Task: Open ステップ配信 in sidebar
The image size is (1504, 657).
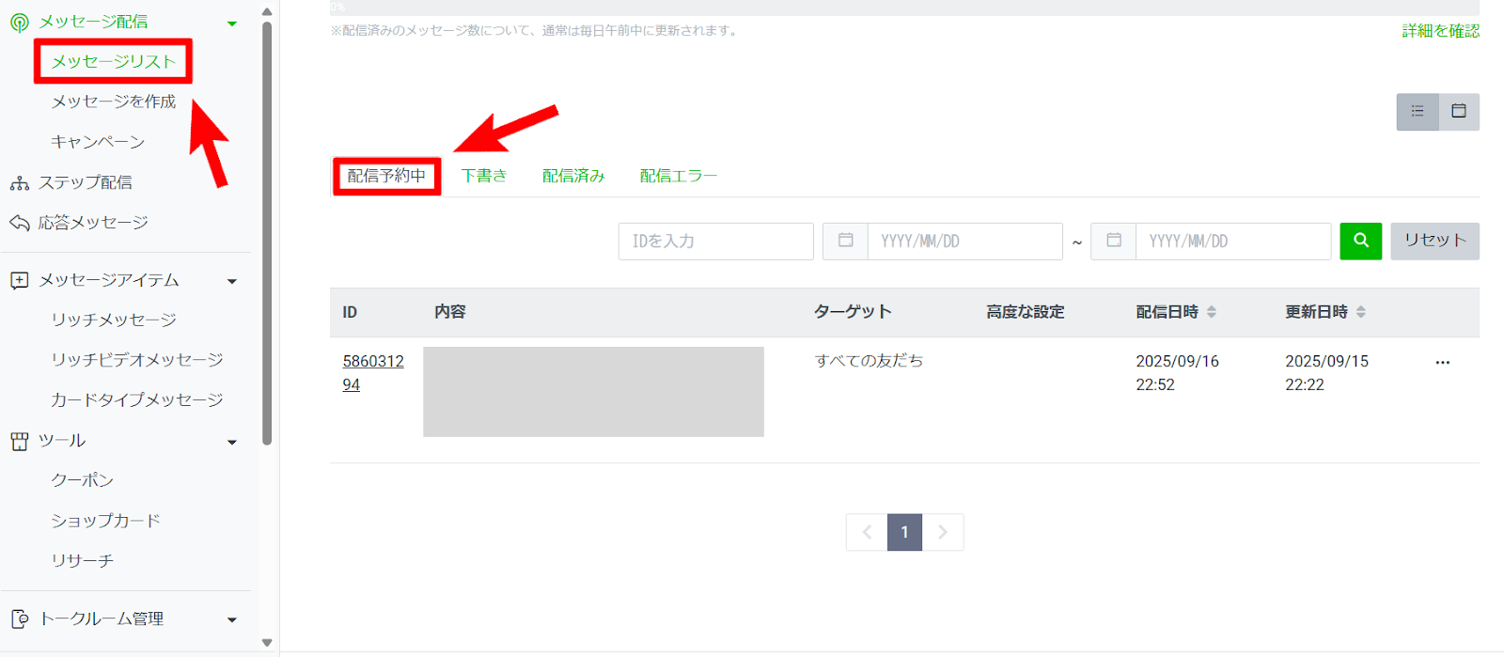Action: [85, 182]
